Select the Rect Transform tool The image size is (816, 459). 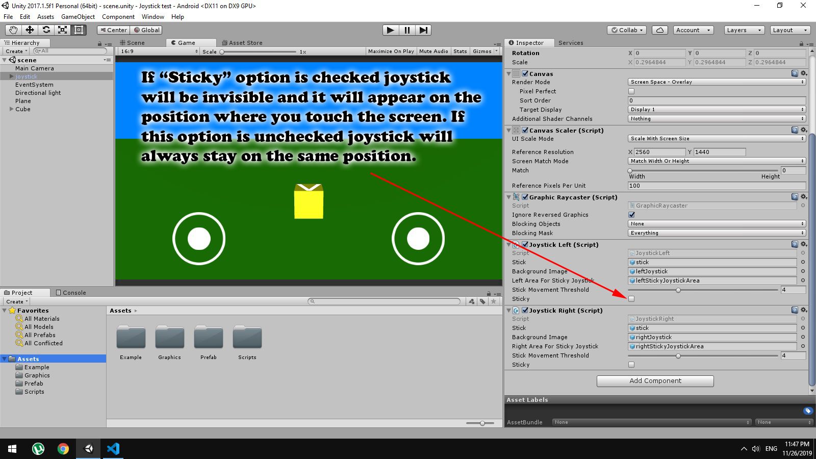[79, 30]
